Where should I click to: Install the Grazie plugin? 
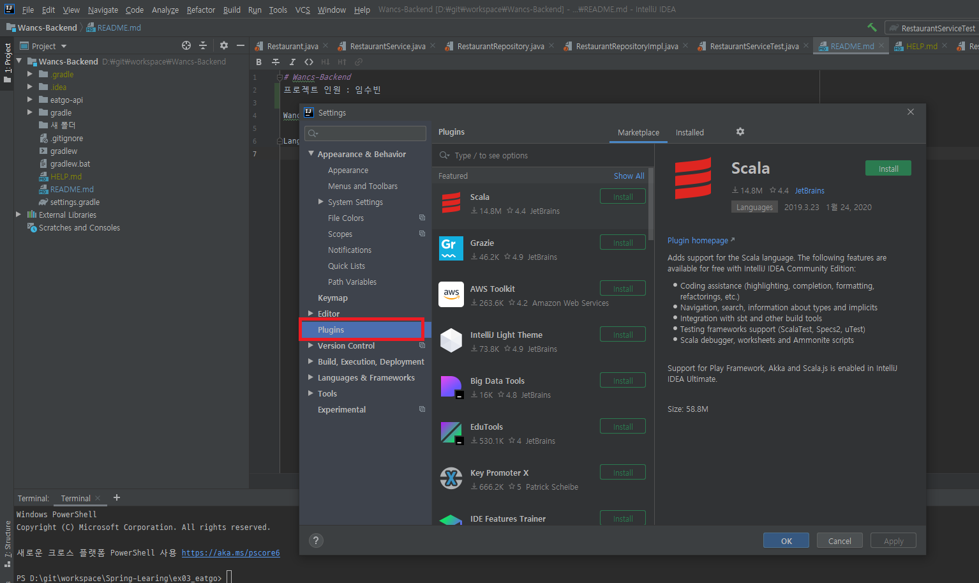point(623,243)
